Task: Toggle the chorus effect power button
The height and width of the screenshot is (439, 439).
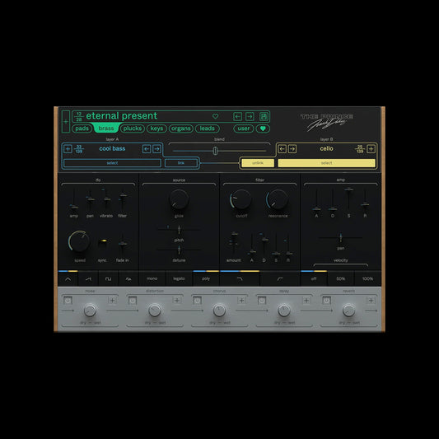Action: point(197,301)
